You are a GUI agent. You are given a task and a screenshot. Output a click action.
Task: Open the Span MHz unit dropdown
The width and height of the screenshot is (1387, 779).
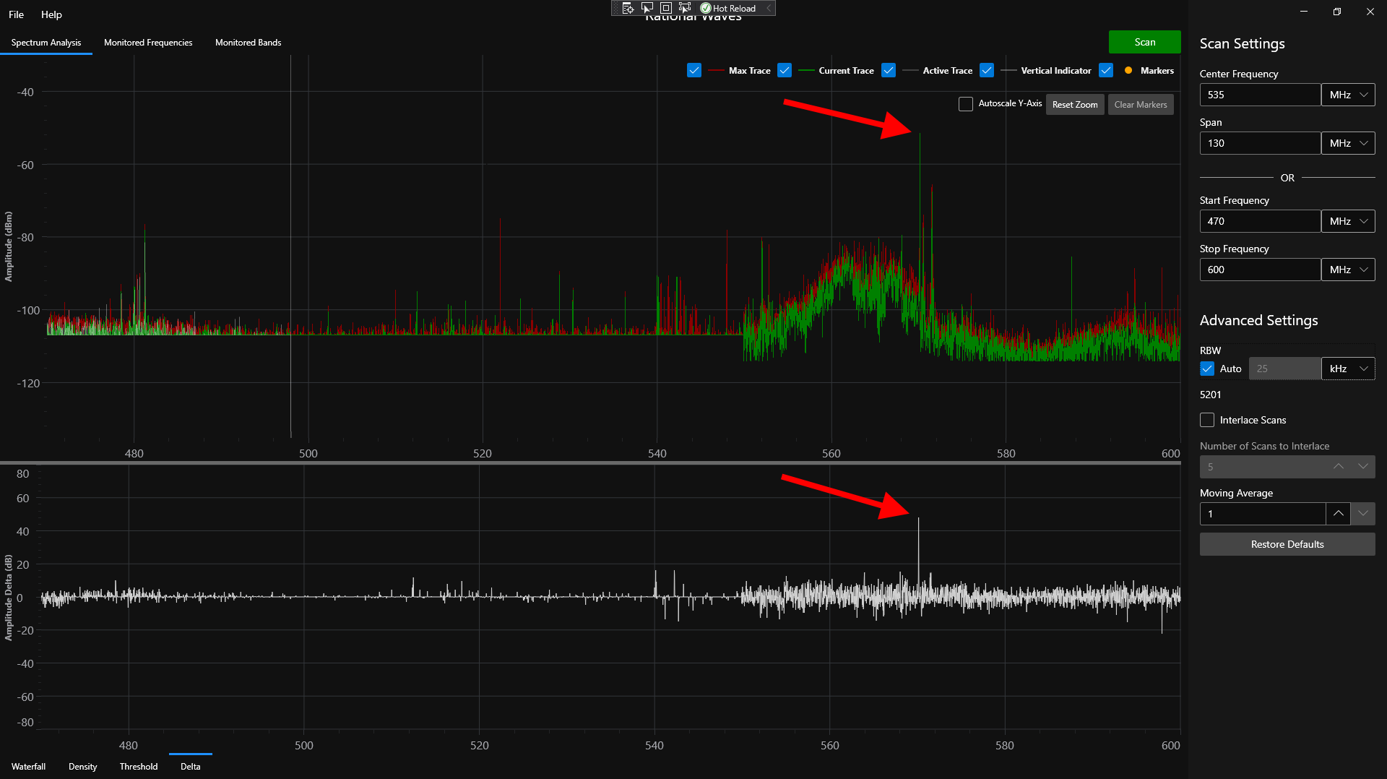click(1348, 142)
